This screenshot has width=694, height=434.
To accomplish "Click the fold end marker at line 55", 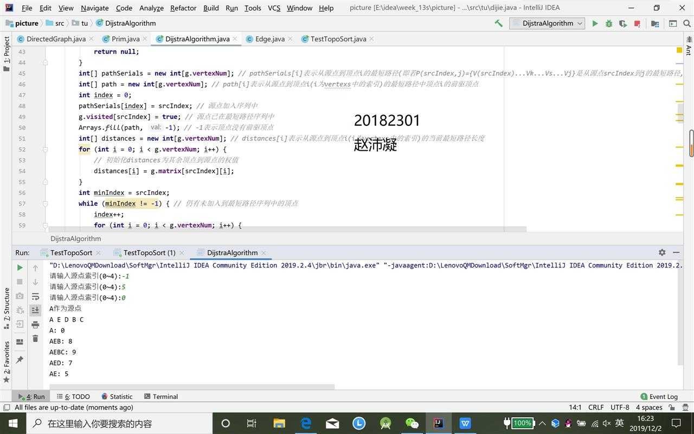I will [x=46, y=182].
